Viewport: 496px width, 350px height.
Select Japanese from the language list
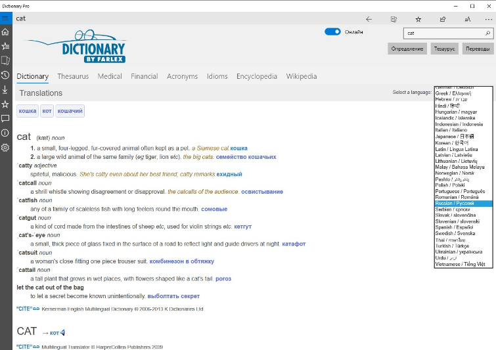click(455, 137)
